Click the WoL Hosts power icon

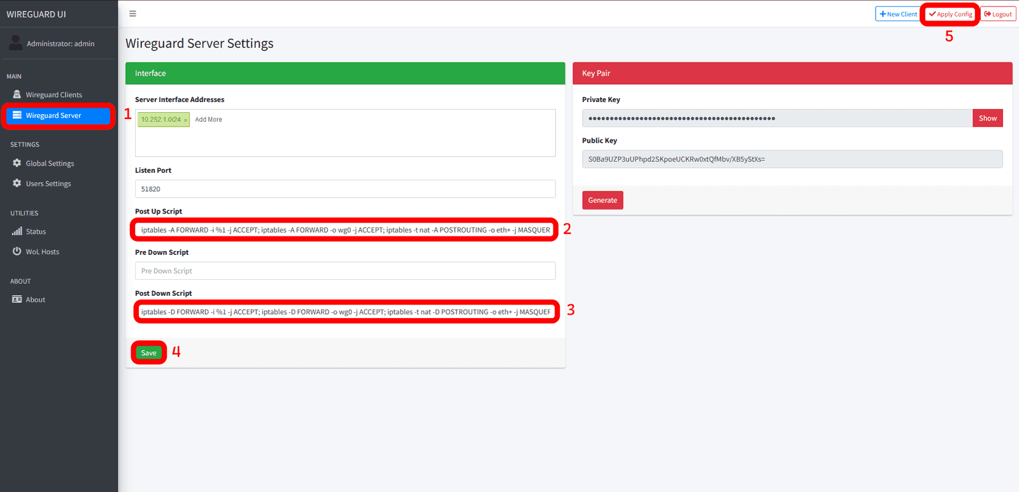click(x=17, y=252)
